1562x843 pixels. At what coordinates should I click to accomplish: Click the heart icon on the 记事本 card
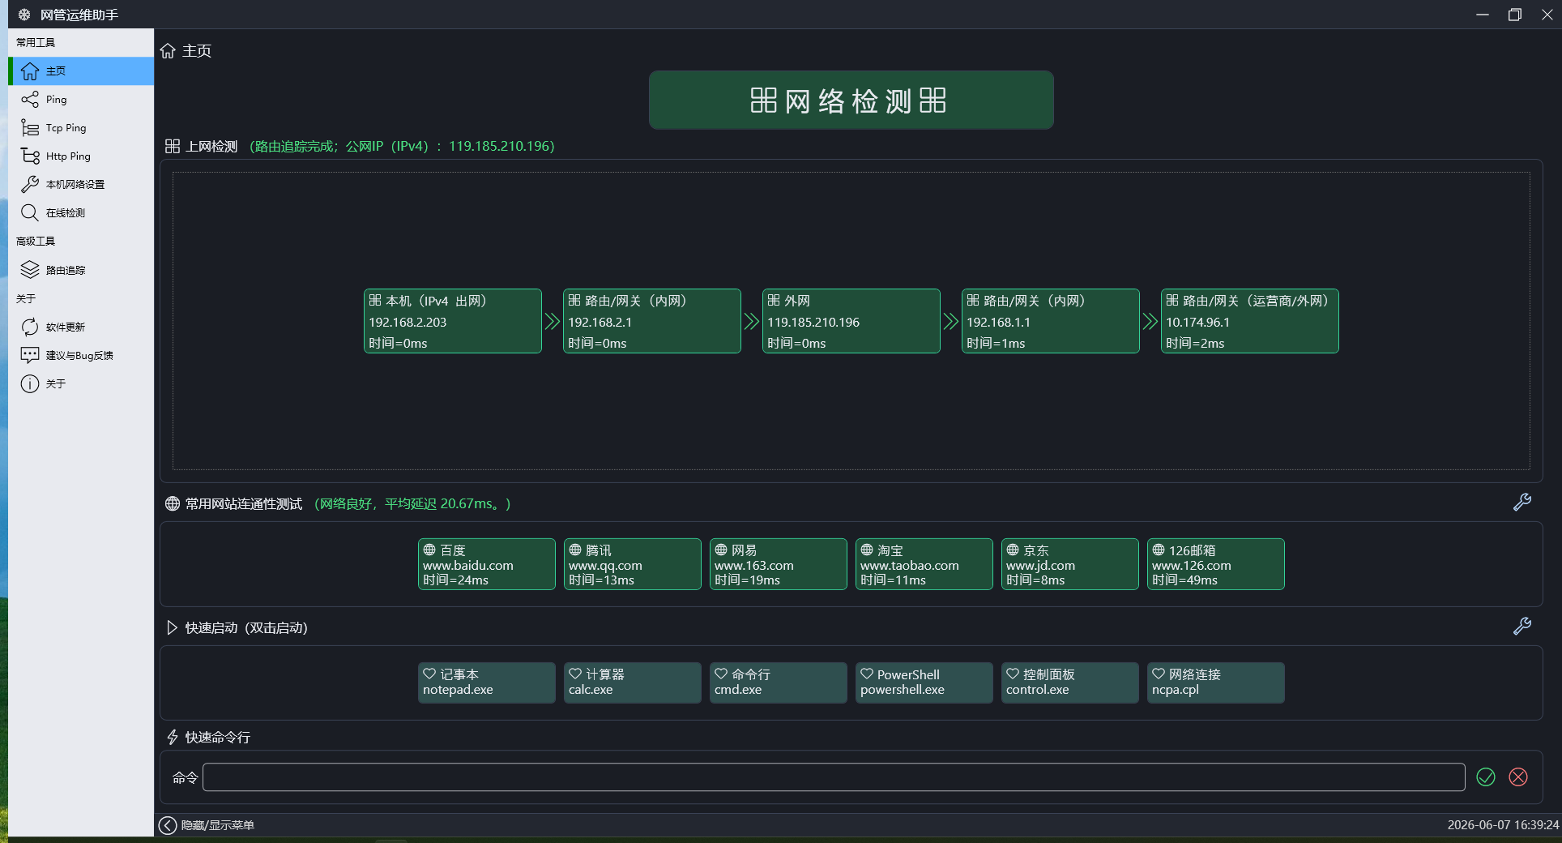(429, 674)
